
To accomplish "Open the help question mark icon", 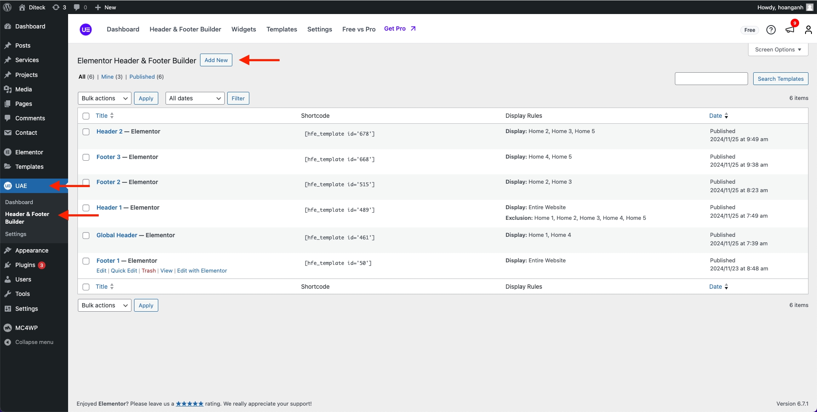I will point(771,30).
